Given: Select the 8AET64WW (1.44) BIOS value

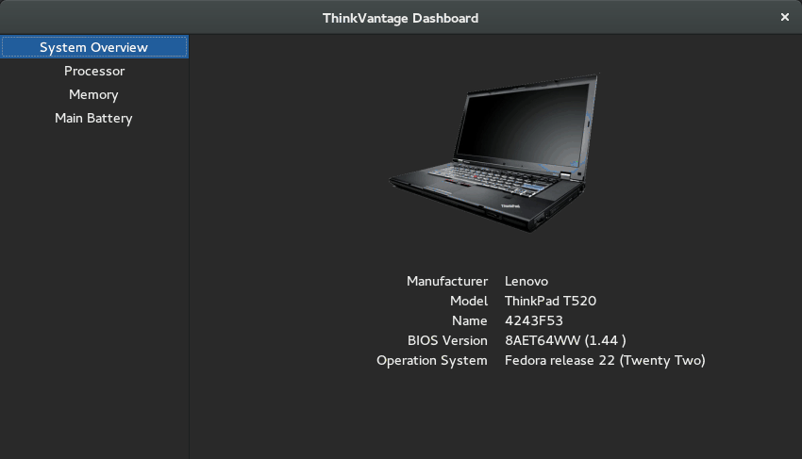Looking at the screenshot, I should [565, 340].
